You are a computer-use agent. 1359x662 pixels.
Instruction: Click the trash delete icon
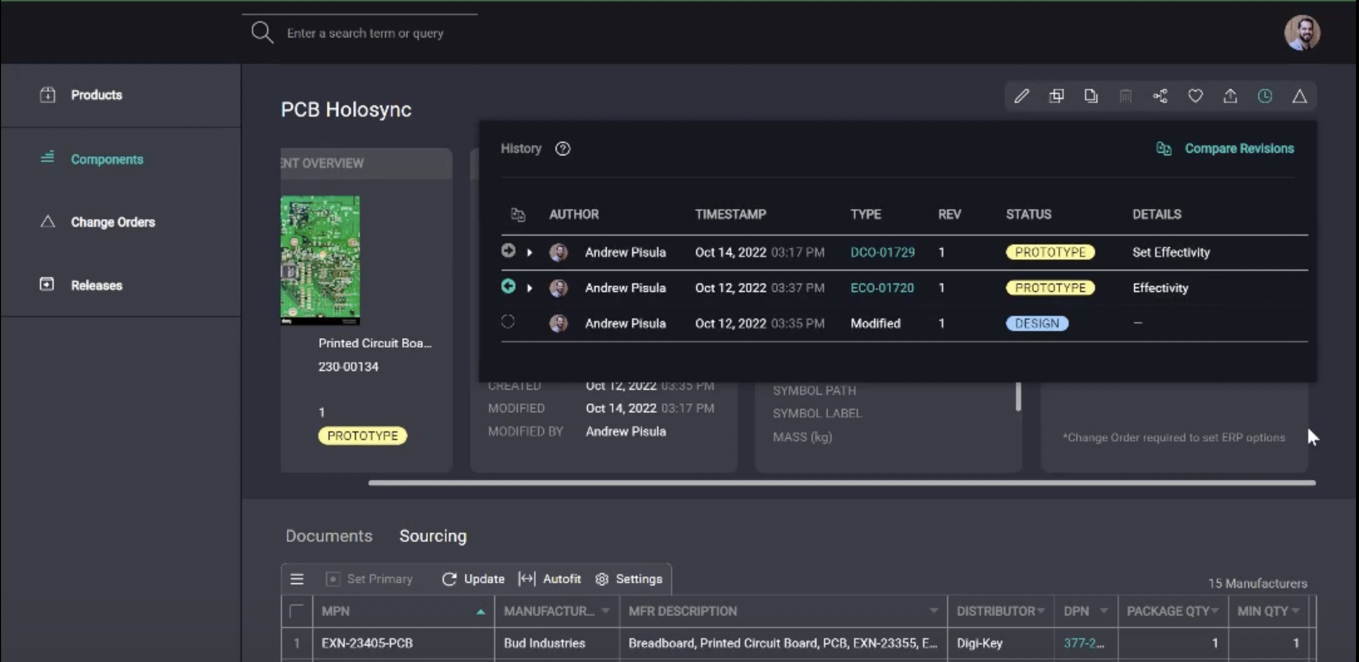pyautogui.click(x=1125, y=96)
